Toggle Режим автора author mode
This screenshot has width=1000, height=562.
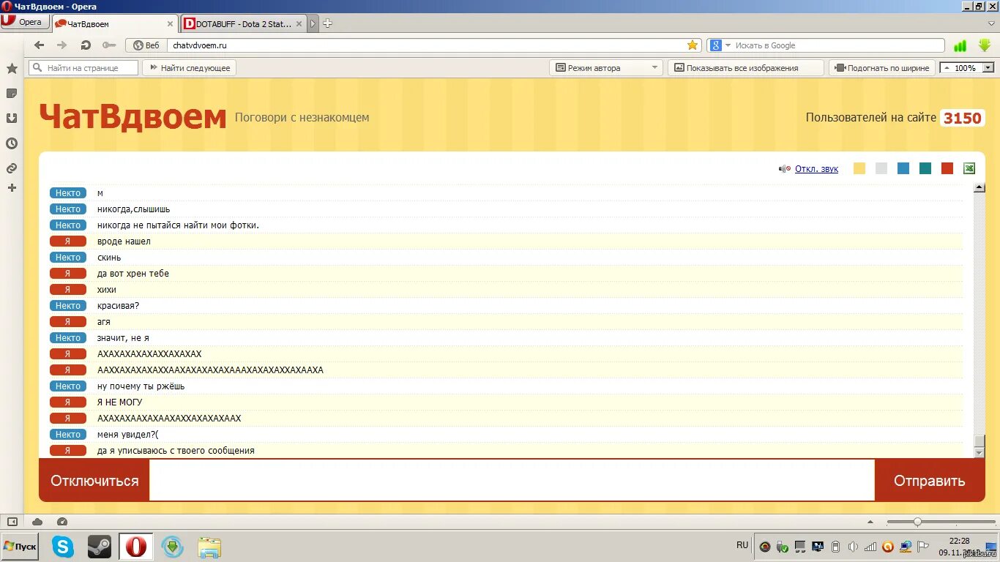[x=599, y=68]
